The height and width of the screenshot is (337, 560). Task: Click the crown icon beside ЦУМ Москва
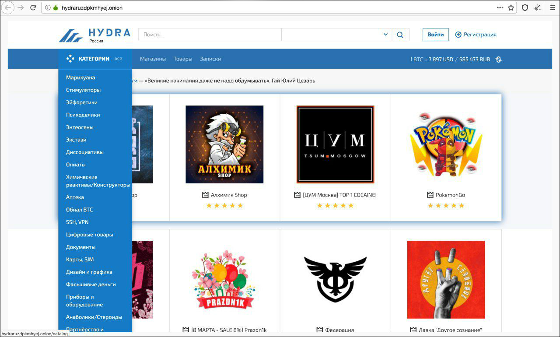297,195
